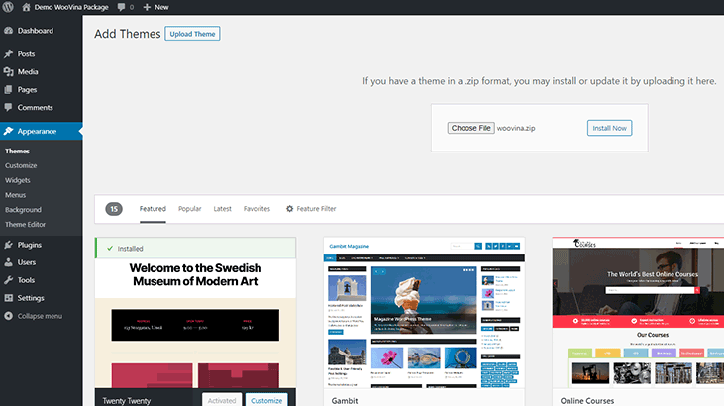Click the Media library icon
The image size is (724, 406).
point(8,71)
